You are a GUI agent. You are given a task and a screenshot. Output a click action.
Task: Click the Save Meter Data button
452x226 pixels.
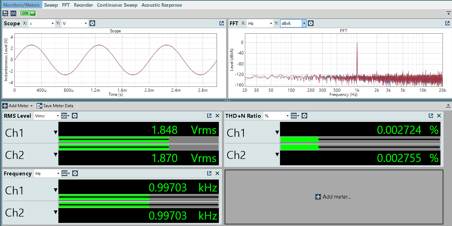55,106
